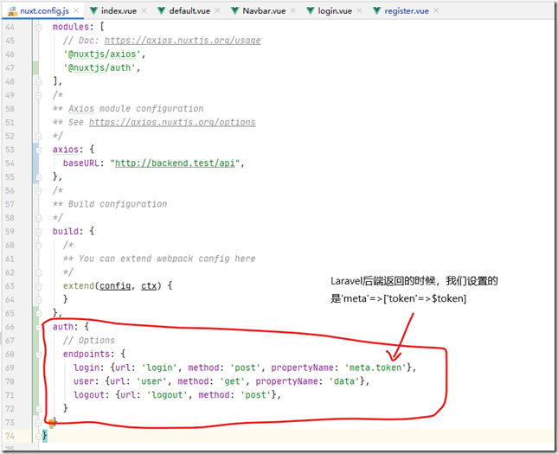Switch to the nuxt.config.js tab

point(44,10)
